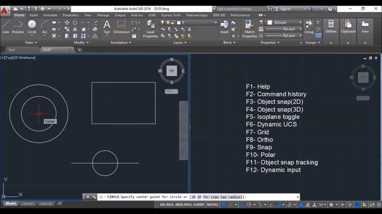Close the command line with X button
The height and width of the screenshot is (214, 382).
pos(88,197)
